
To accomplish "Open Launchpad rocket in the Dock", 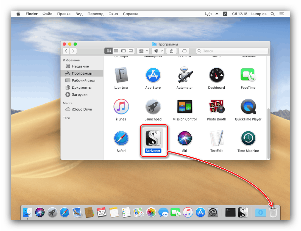I will coord(52,213).
